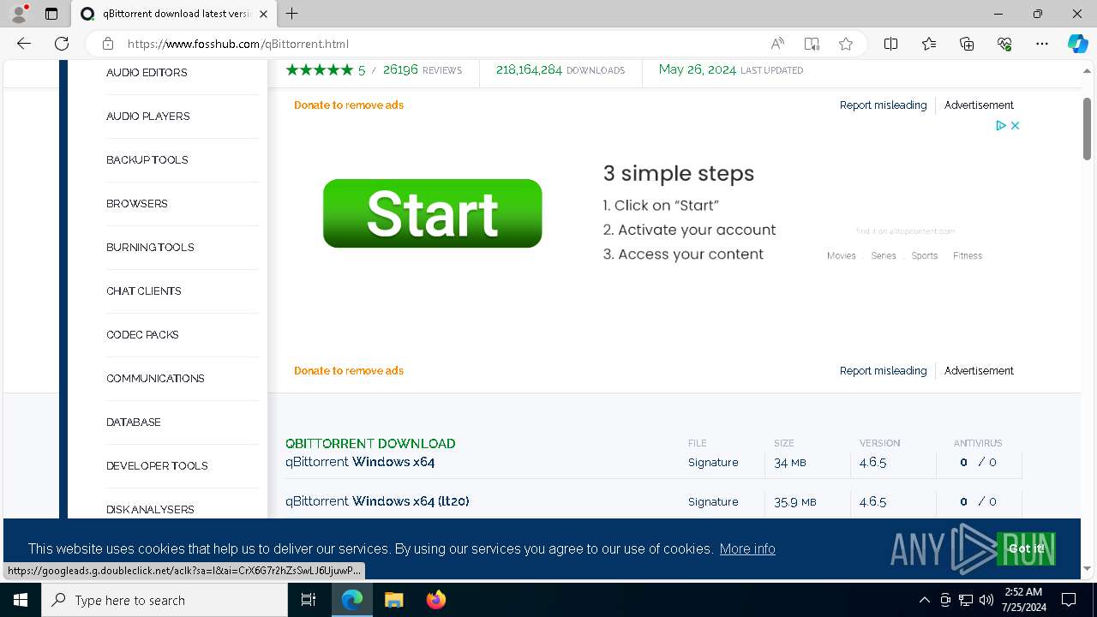Viewport: 1097px width, 617px height.
Task: Click the More info cookie link
Action: point(747,548)
